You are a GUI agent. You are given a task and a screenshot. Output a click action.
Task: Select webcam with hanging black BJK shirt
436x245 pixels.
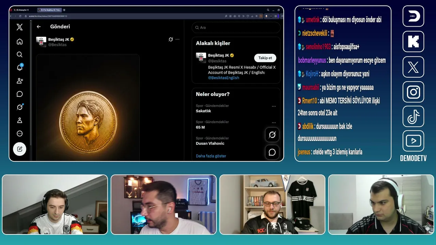(272, 205)
